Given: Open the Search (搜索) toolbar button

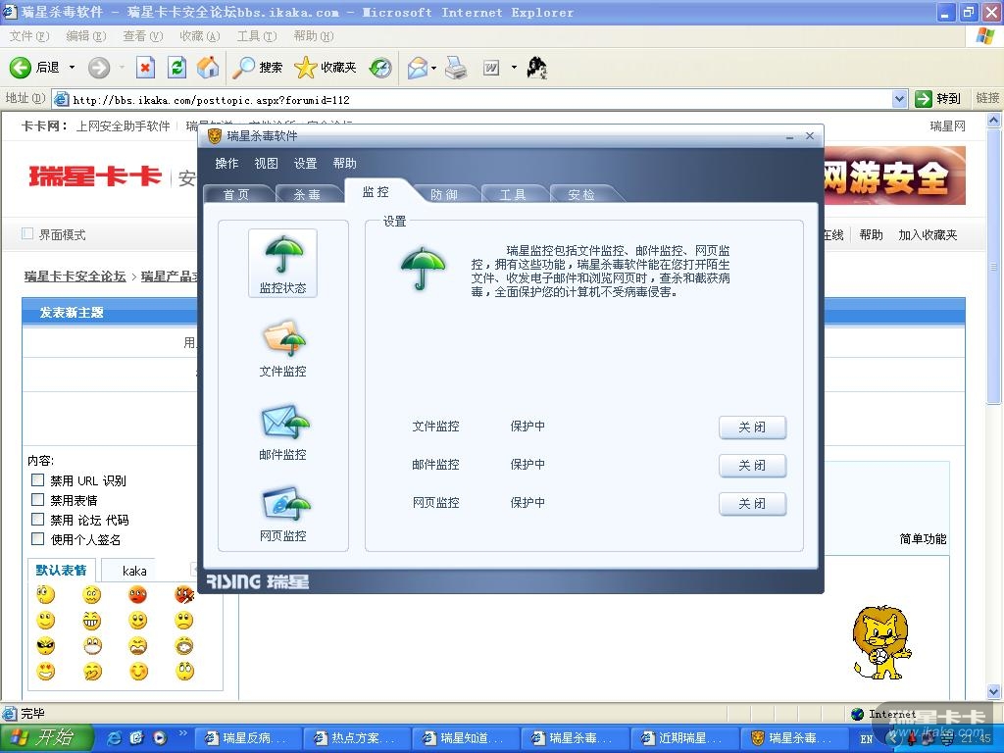Looking at the screenshot, I should (x=258, y=68).
